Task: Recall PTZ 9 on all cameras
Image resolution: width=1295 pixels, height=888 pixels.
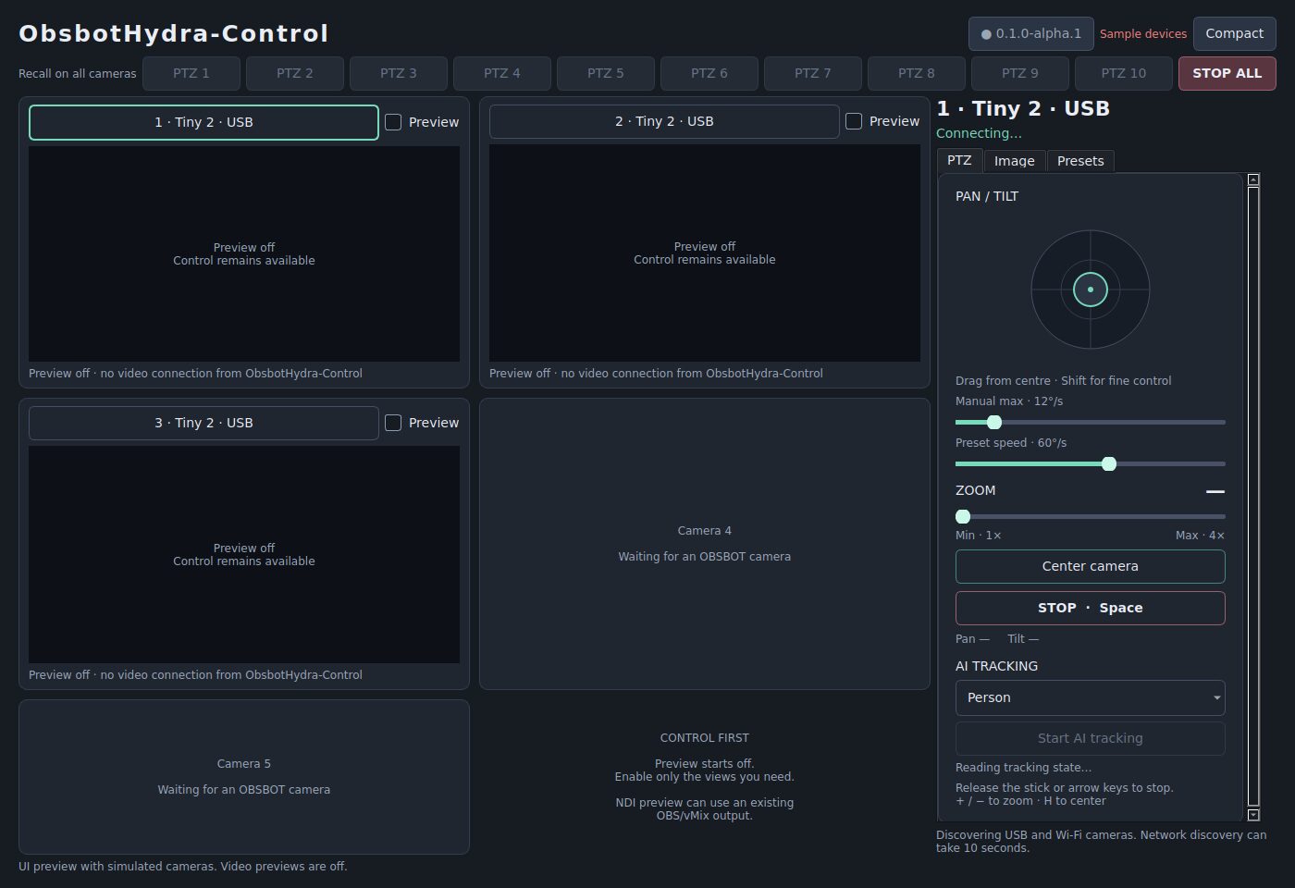Action: click(1020, 73)
